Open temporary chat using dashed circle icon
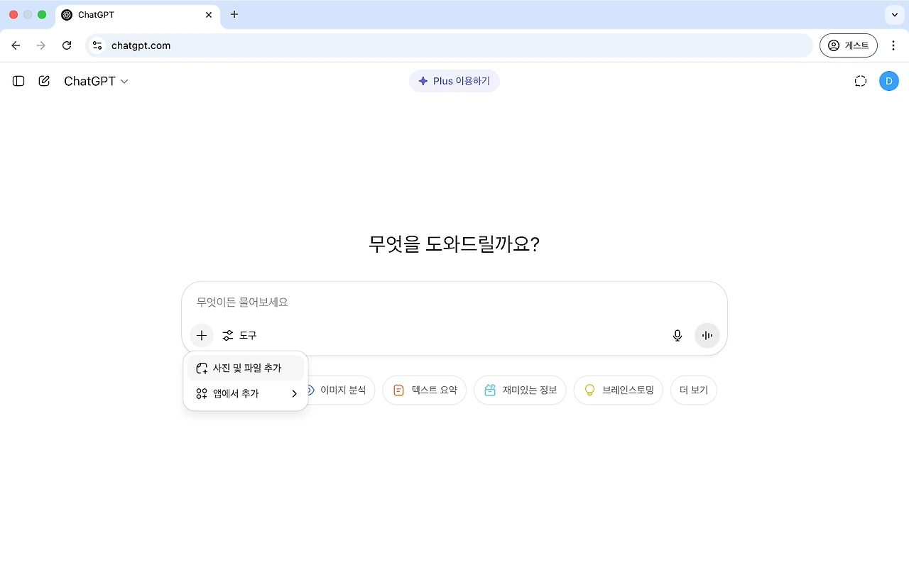The height and width of the screenshot is (568, 909). tap(861, 81)
